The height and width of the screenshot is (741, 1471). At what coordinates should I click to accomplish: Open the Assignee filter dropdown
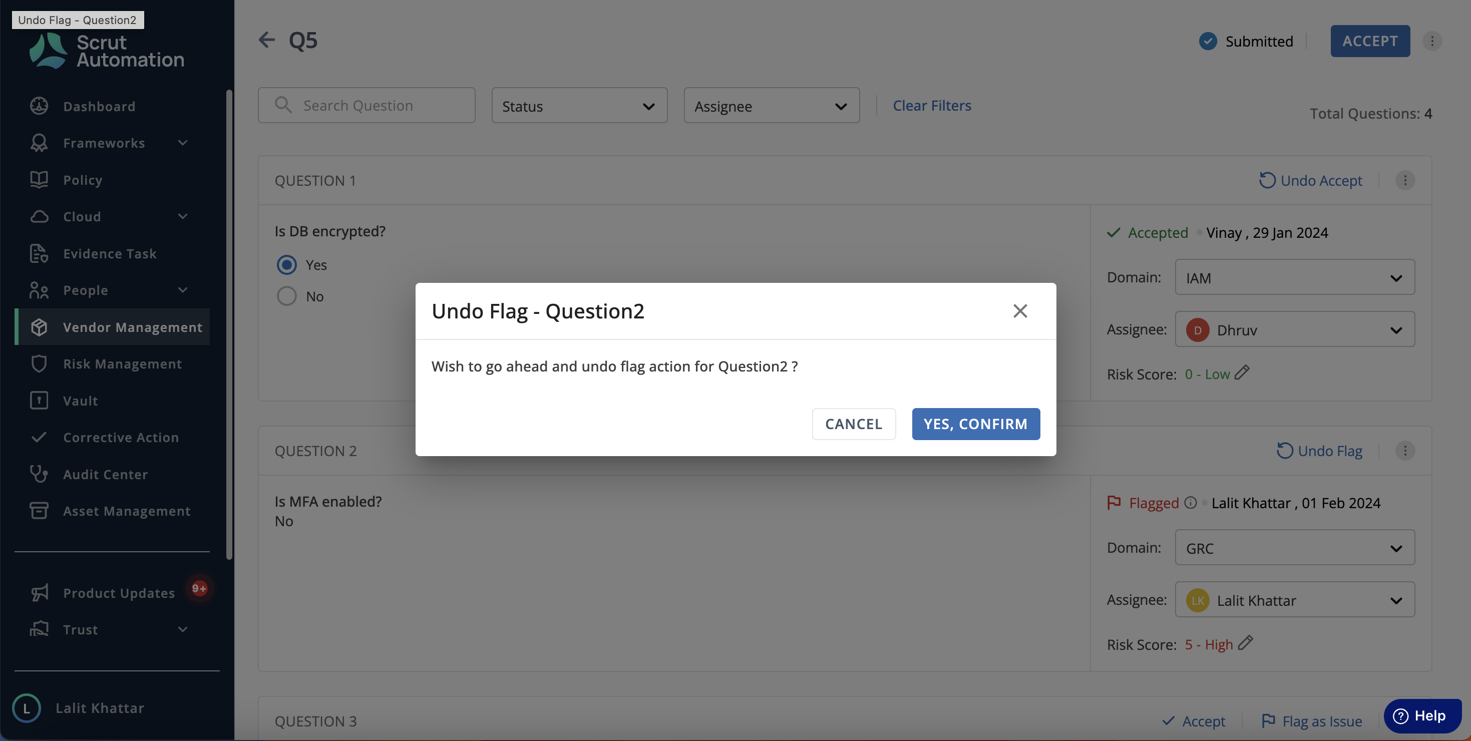(772, 105)
